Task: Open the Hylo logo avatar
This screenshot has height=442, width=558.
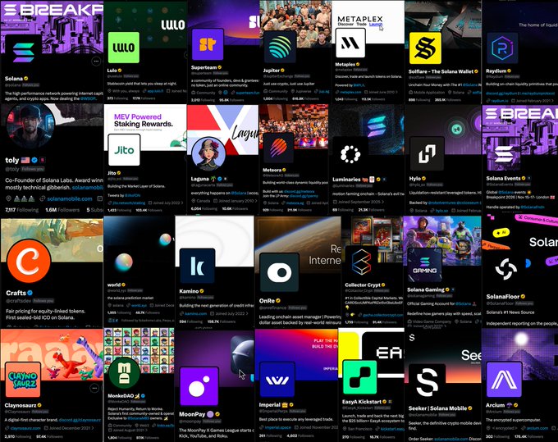Action: (x=427, y=153)
